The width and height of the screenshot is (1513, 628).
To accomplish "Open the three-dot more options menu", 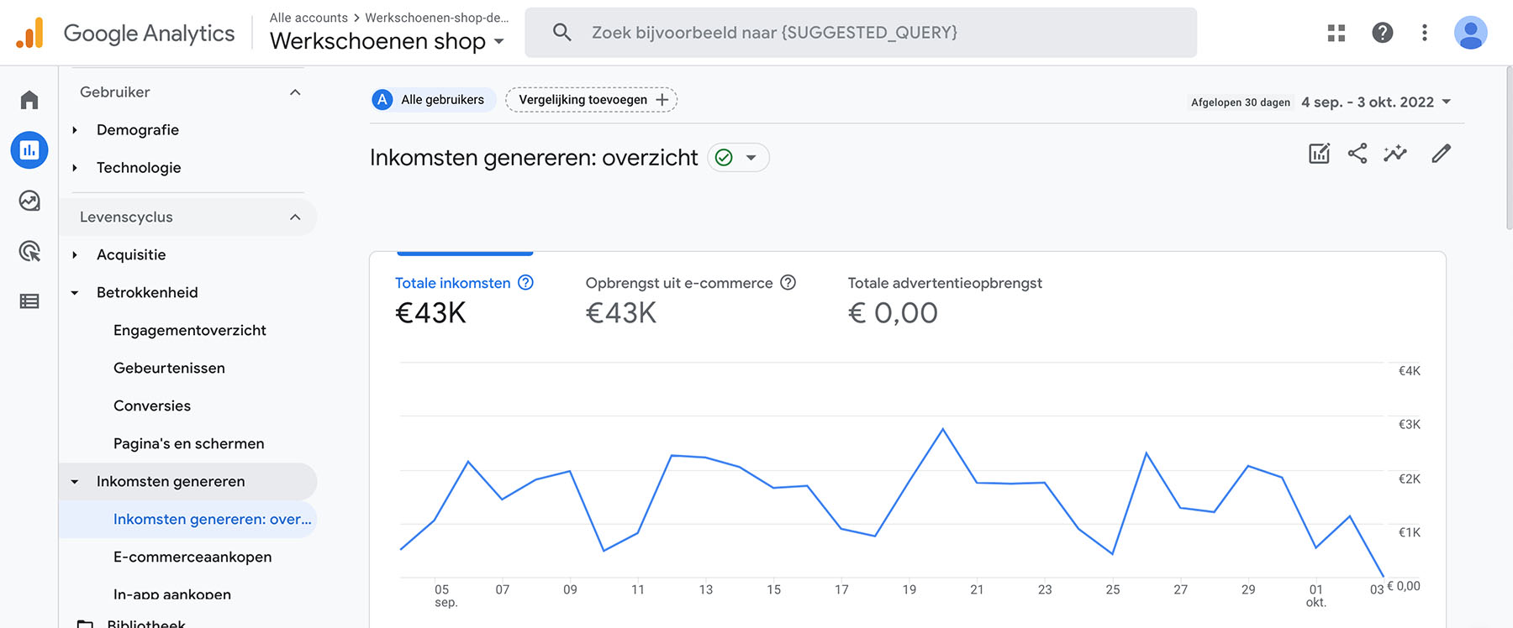I will [1425, 33].
